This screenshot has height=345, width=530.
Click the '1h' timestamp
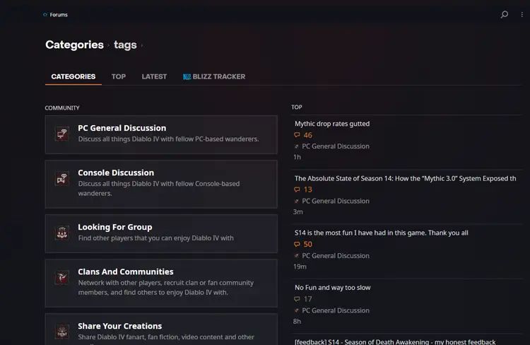click(297, 157)
